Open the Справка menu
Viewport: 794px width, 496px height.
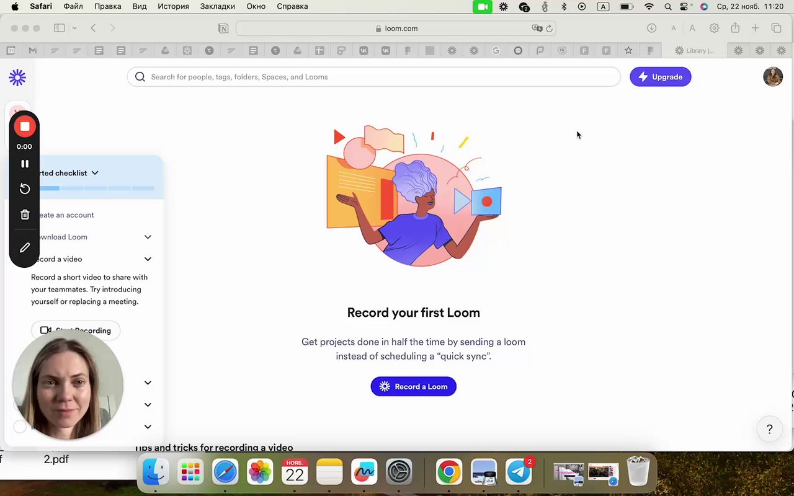tap(292, 6)
